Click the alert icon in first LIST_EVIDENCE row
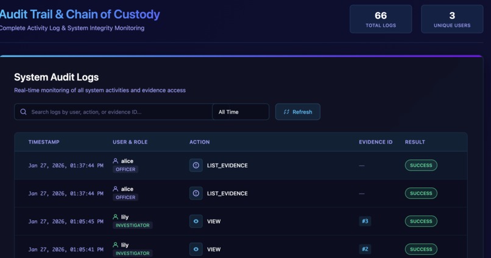The height and width of the screenshot is (258, 491). 196,165
